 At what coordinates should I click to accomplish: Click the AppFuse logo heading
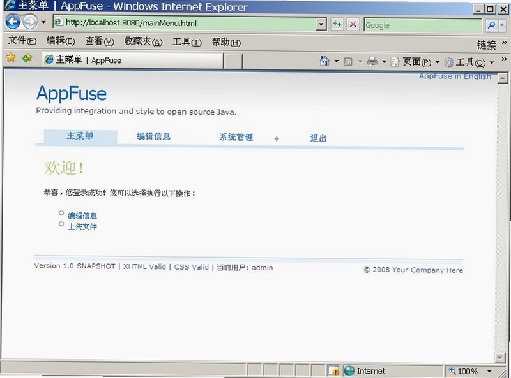click(72, 93)
